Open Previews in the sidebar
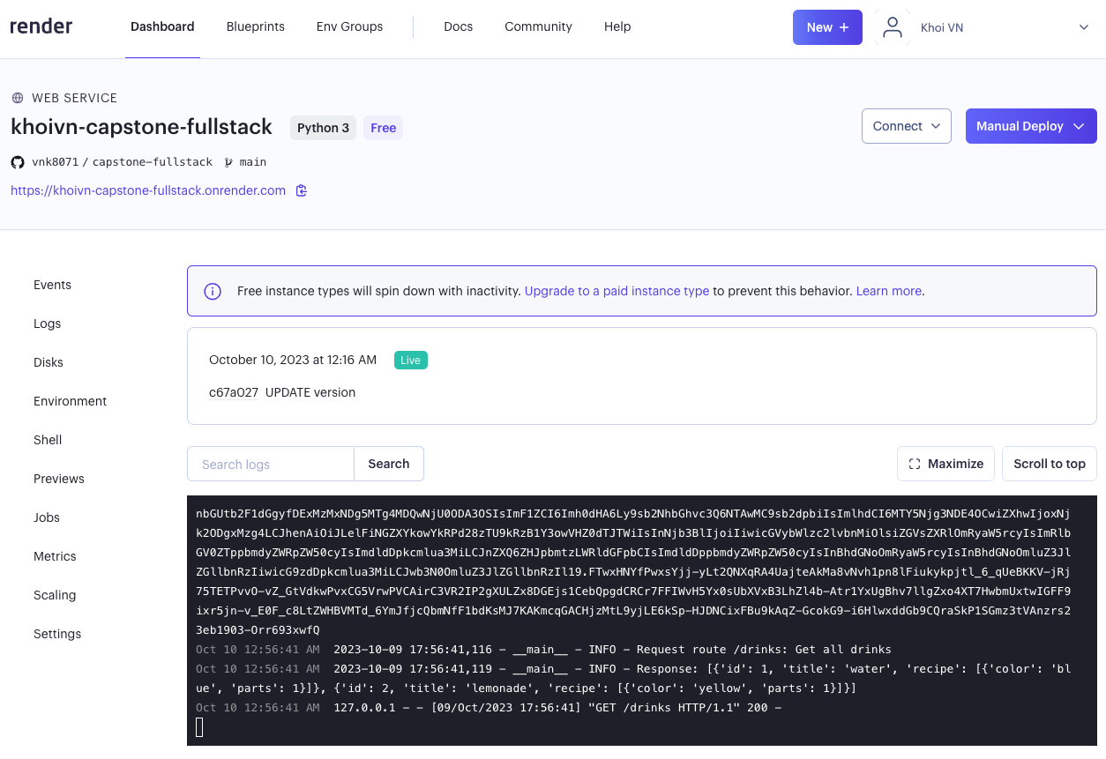The image size is (1106, 759). [x=59, y=479]
